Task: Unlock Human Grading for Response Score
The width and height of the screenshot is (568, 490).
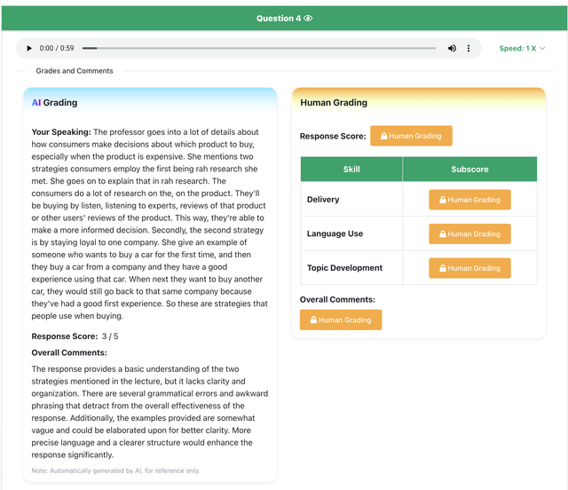Action: point(411,136)
